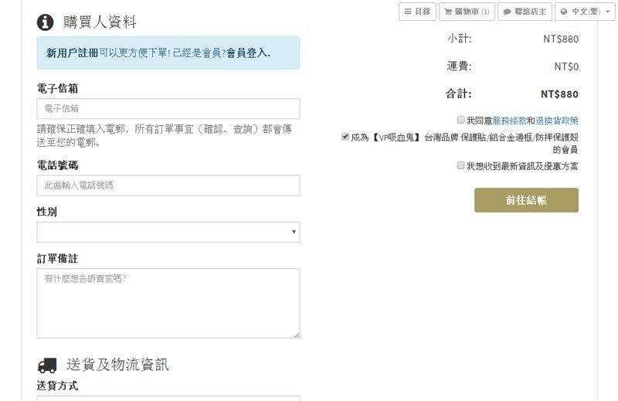The image size is (618, 401).
Task: Open the 服務條款 terms link
Action: [509, 121]
